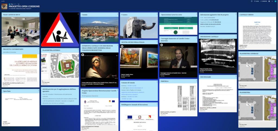Open the Catania harbor and Etna photo
The width and height of the screenshot is (278, 131).
pos(99,29)
